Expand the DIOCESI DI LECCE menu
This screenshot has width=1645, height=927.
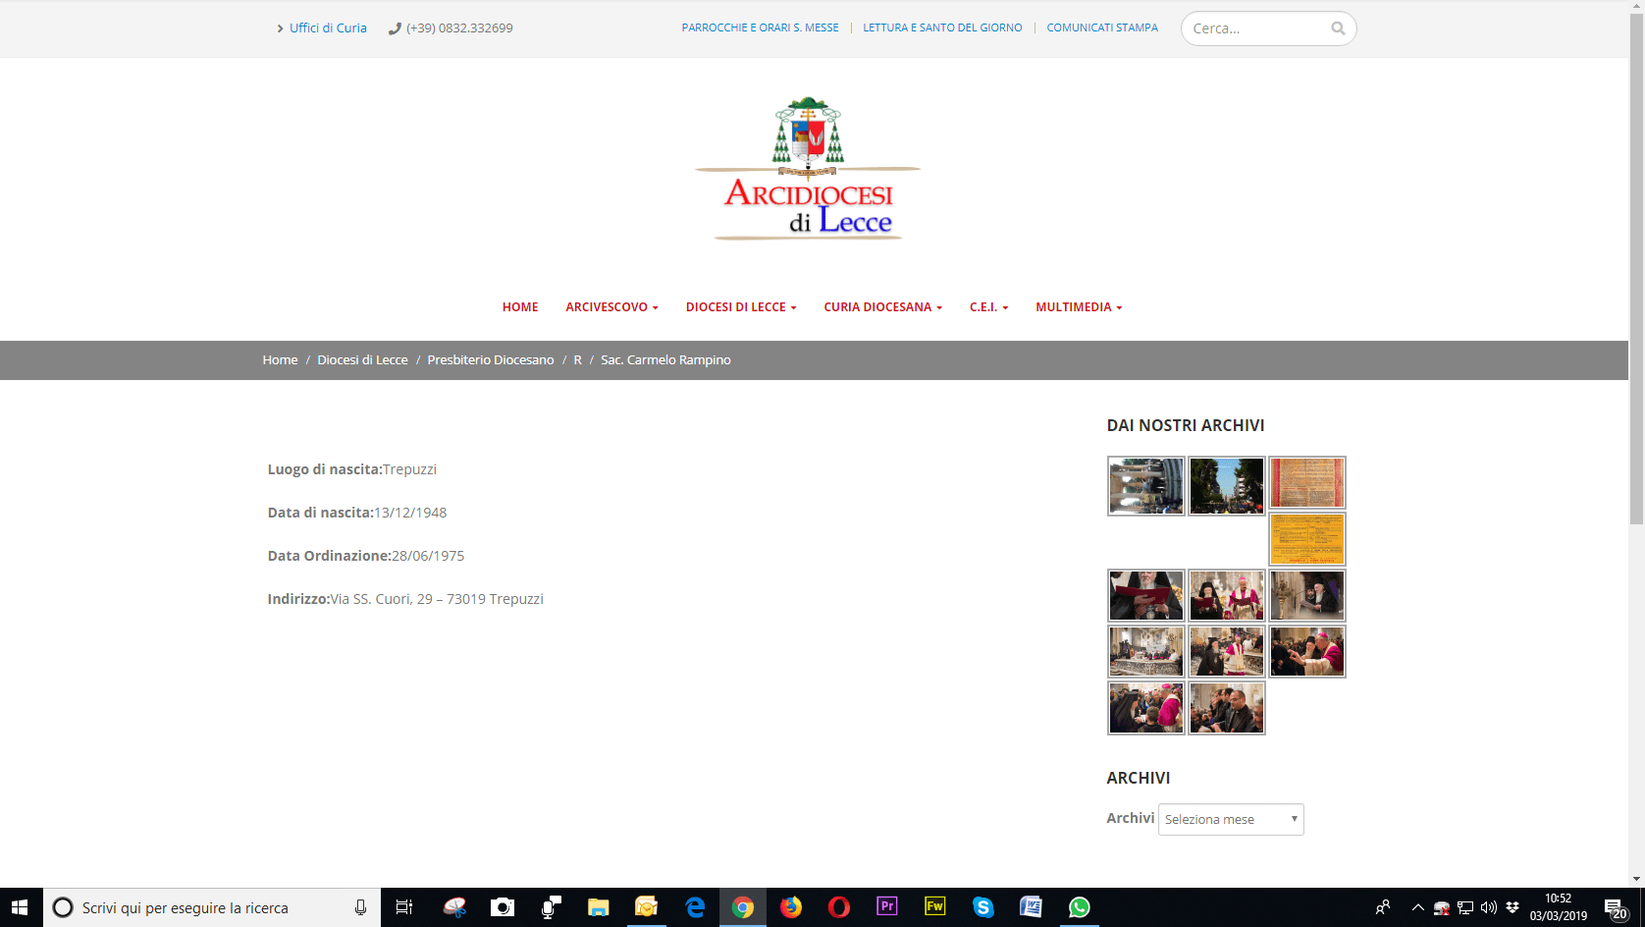tap(741, 307)
